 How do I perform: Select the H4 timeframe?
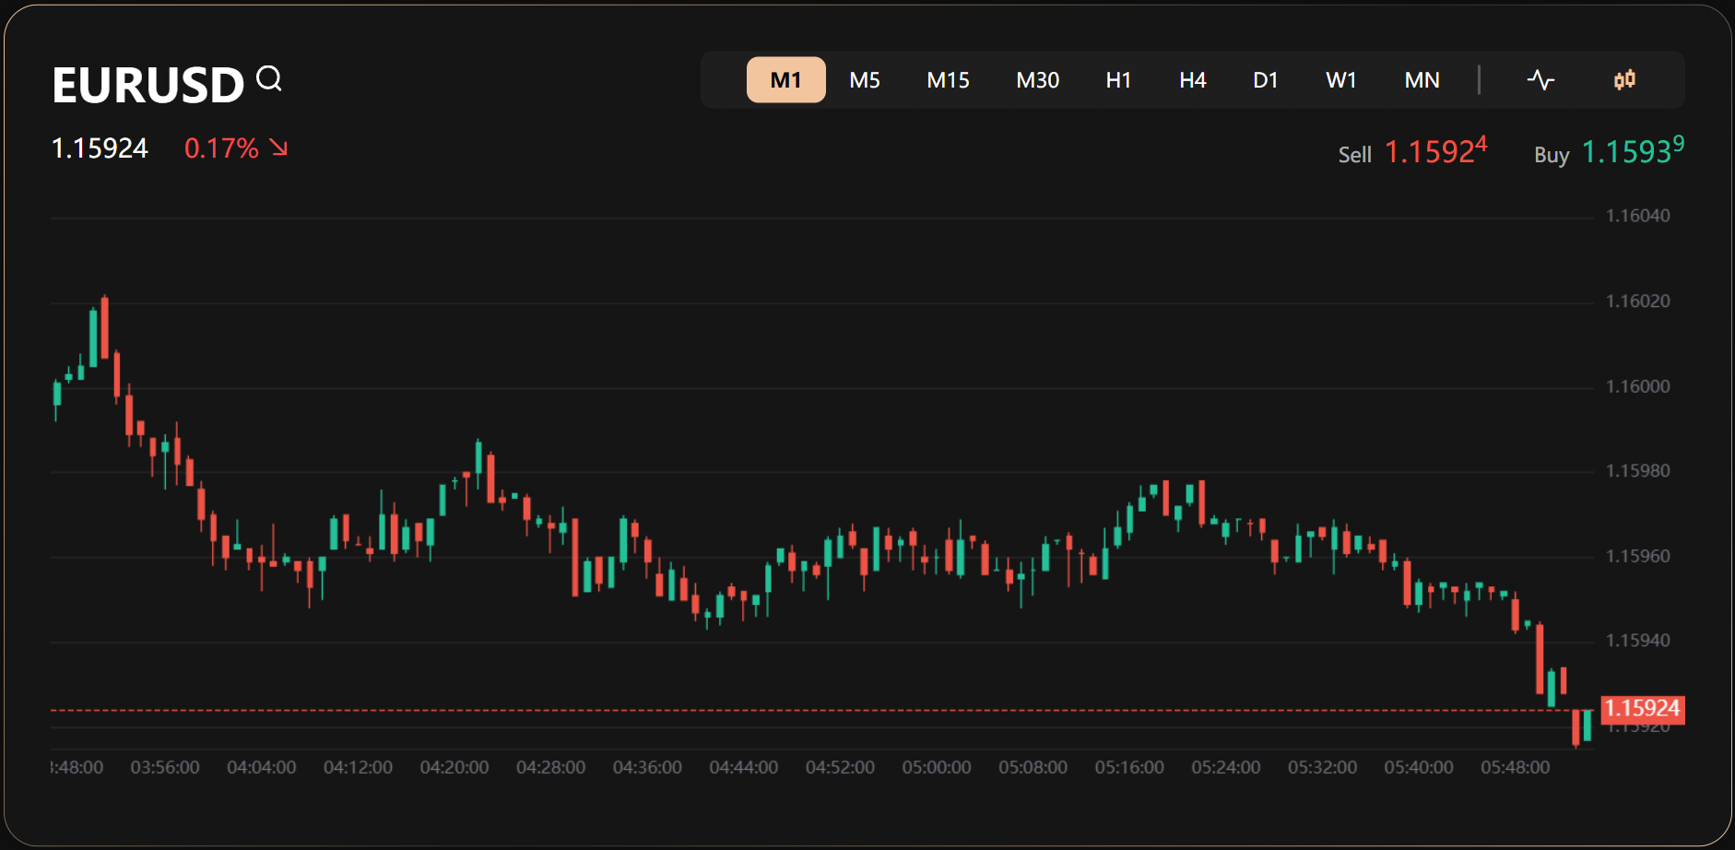pyautogui.click(x=1192, y=80)
